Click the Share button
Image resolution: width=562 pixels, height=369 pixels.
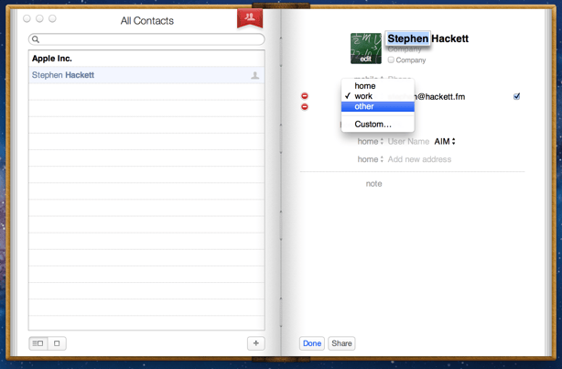point(341,343)
